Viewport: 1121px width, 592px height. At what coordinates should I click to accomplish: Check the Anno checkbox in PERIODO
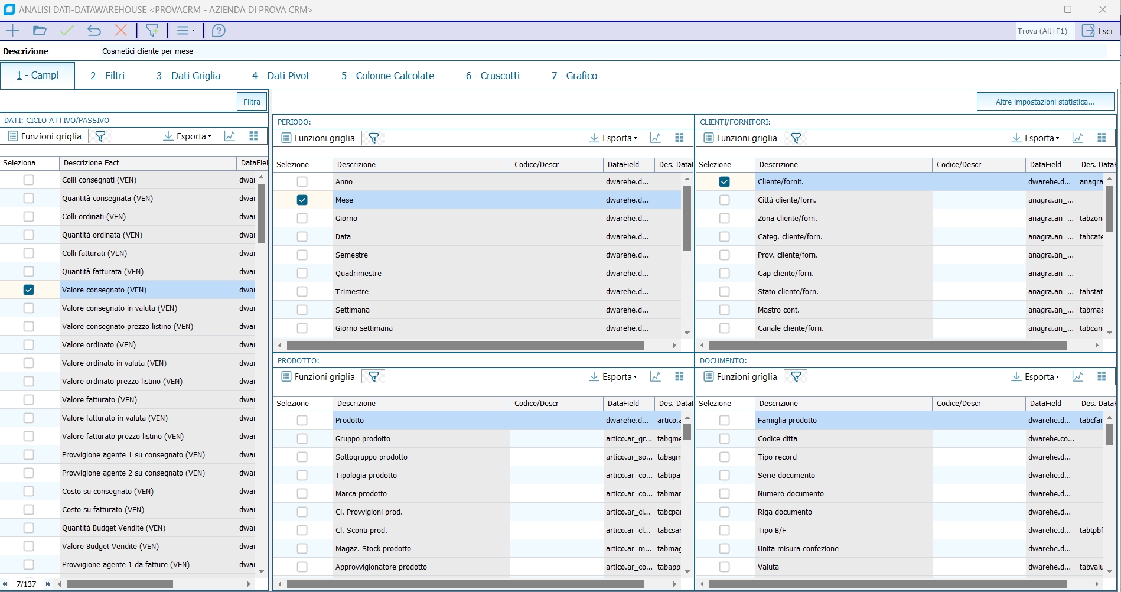point(302,182)
